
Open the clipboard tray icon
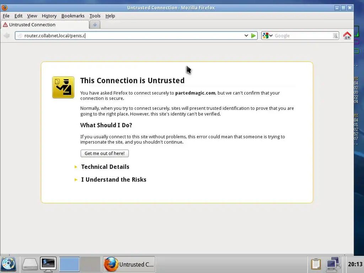[316, 264]
